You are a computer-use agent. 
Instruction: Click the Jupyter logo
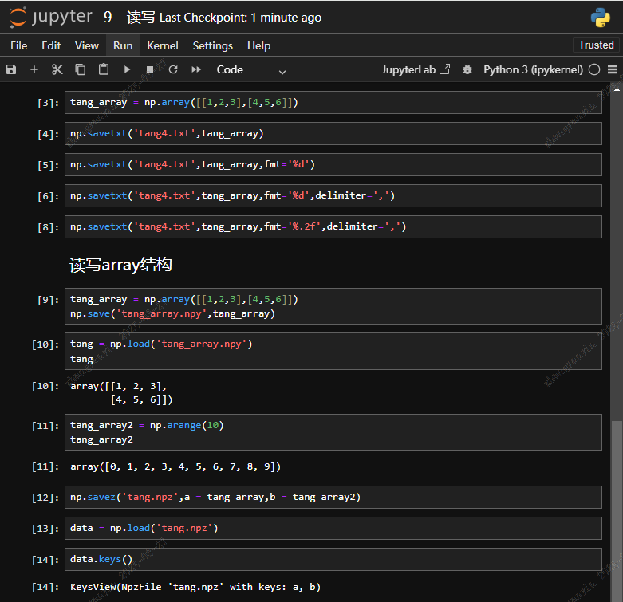click(x=51, y=18)
